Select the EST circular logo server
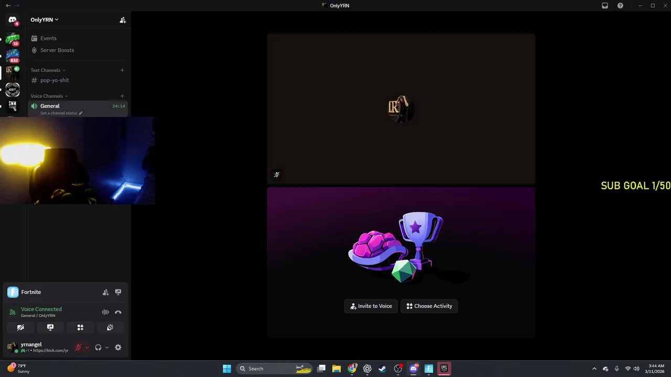671x377 pixels. (13, 90)
